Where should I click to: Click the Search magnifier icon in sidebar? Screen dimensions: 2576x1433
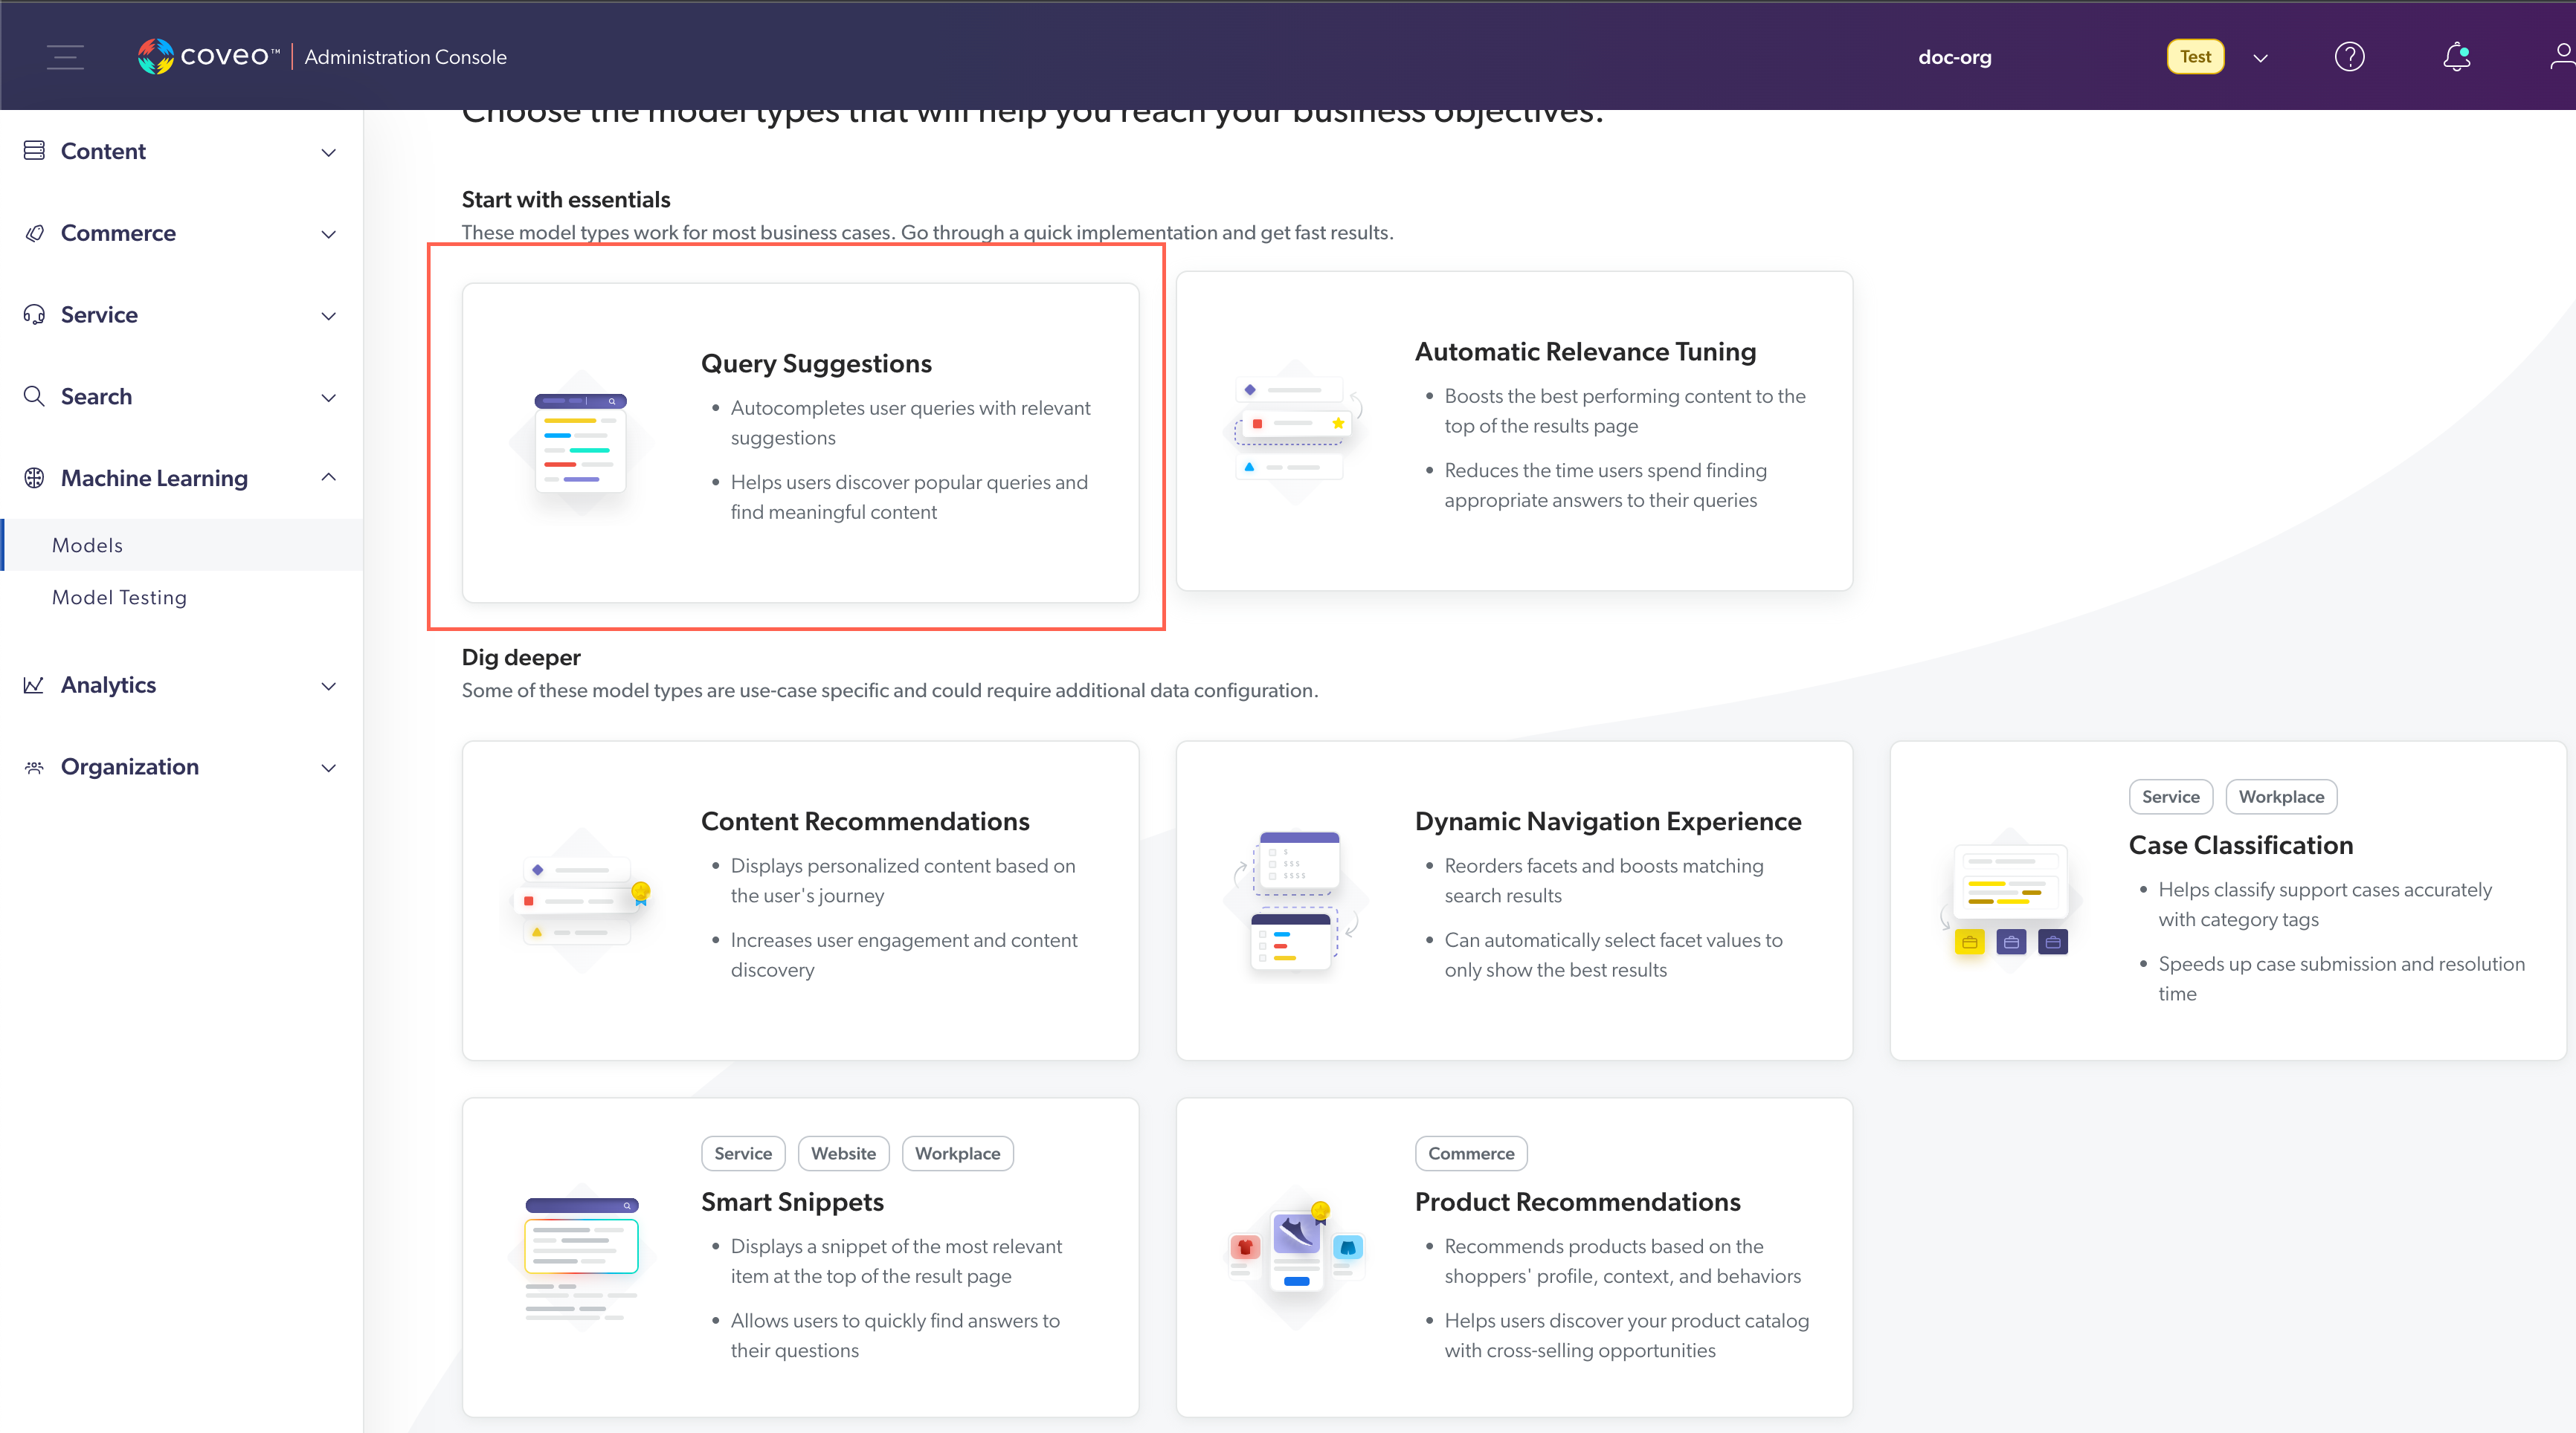tap(34, 397)
